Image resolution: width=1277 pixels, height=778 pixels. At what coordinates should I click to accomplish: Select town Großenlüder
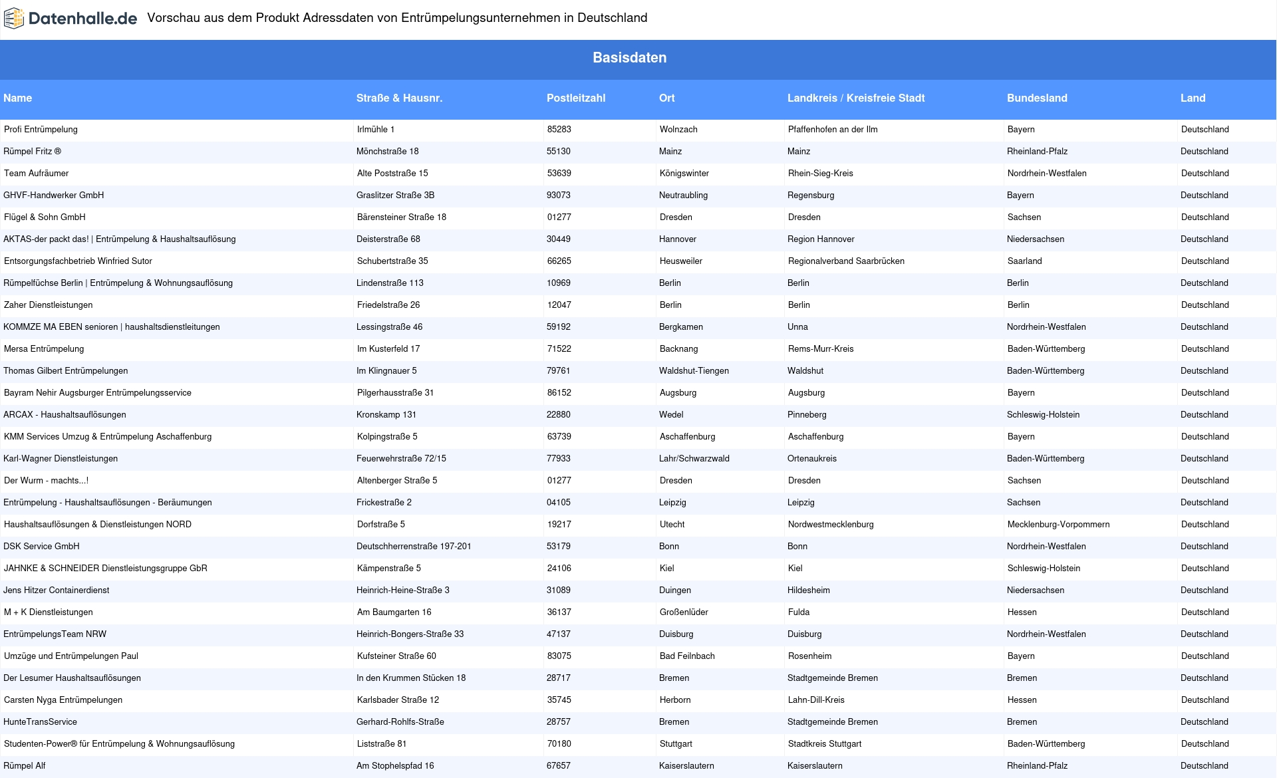(x=684, y=612)
